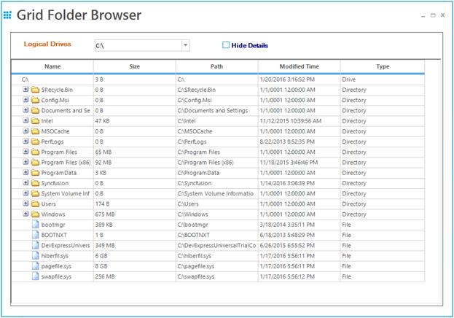Expand the Syncfusion tree node
The image size is (454, 318).
coord(26,182)
